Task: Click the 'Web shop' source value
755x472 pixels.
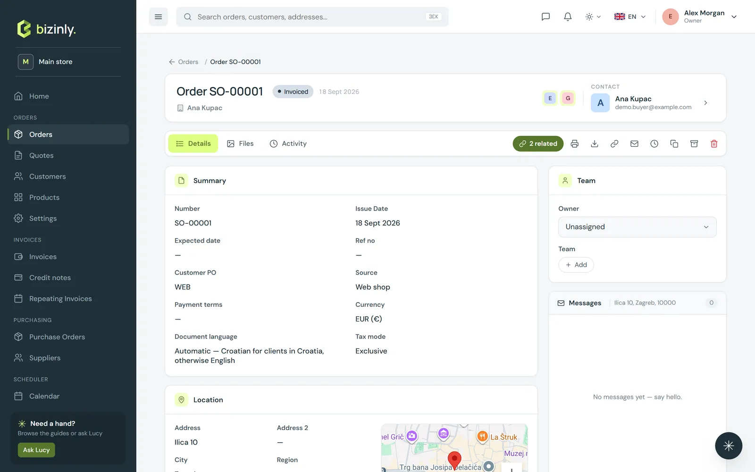Action: (x=373, y=287)
